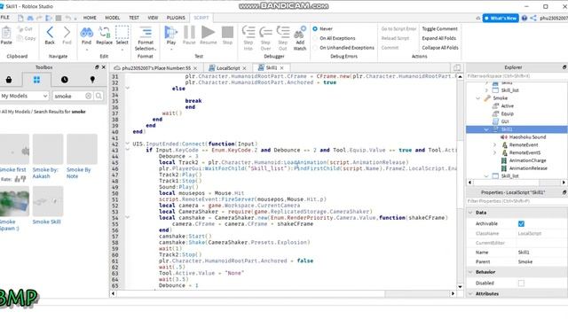Collapse the Attributes properties section

click(x=470, y=293)
